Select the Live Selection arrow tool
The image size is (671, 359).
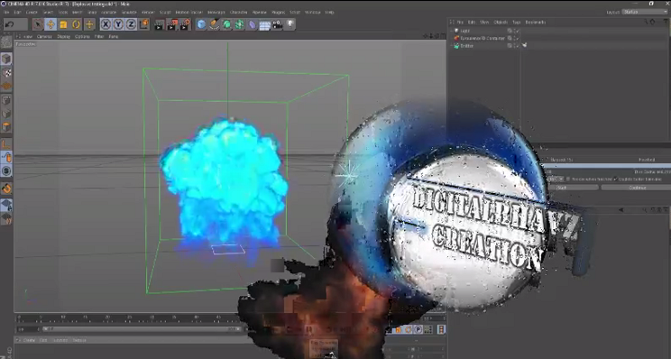38,24
